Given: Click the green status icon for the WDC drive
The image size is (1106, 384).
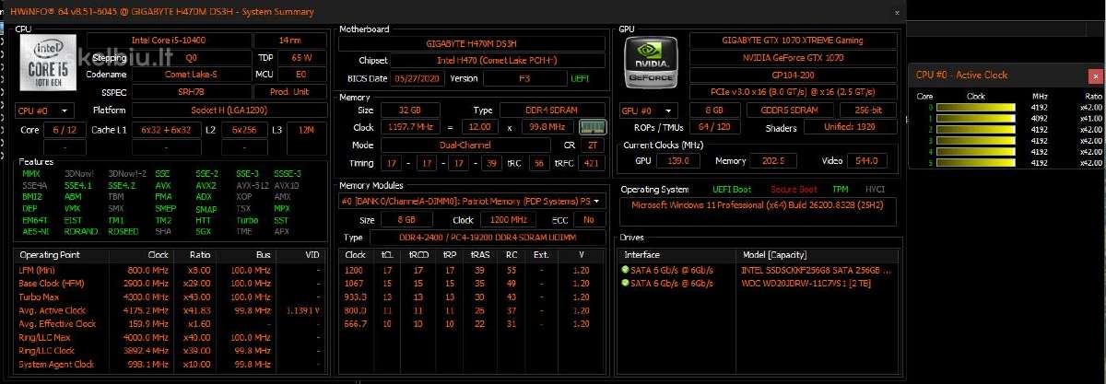Looking at the screenshot, I should (625, 283).
